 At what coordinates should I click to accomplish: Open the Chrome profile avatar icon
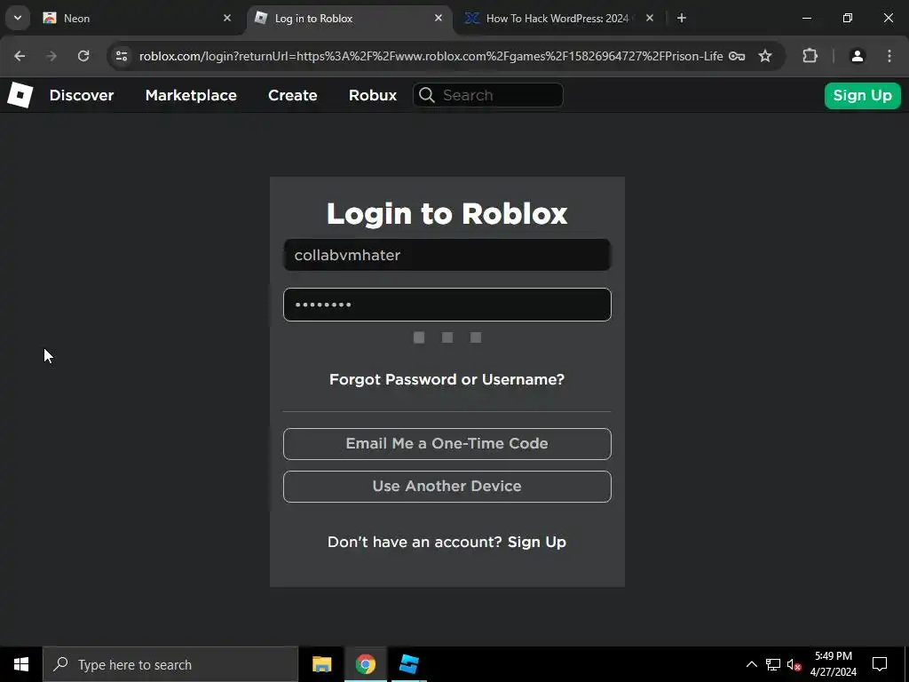[x=858, y=56]
